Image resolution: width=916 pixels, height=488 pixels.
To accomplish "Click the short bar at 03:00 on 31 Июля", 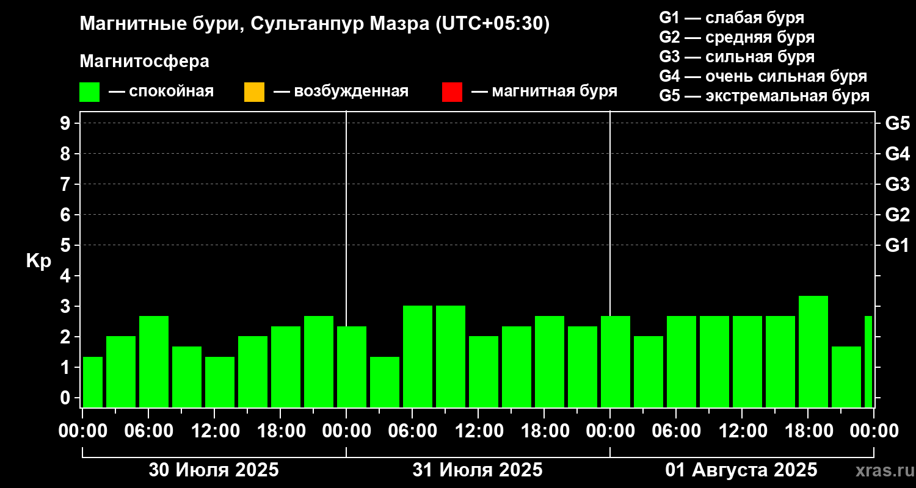I will point(385,382).
